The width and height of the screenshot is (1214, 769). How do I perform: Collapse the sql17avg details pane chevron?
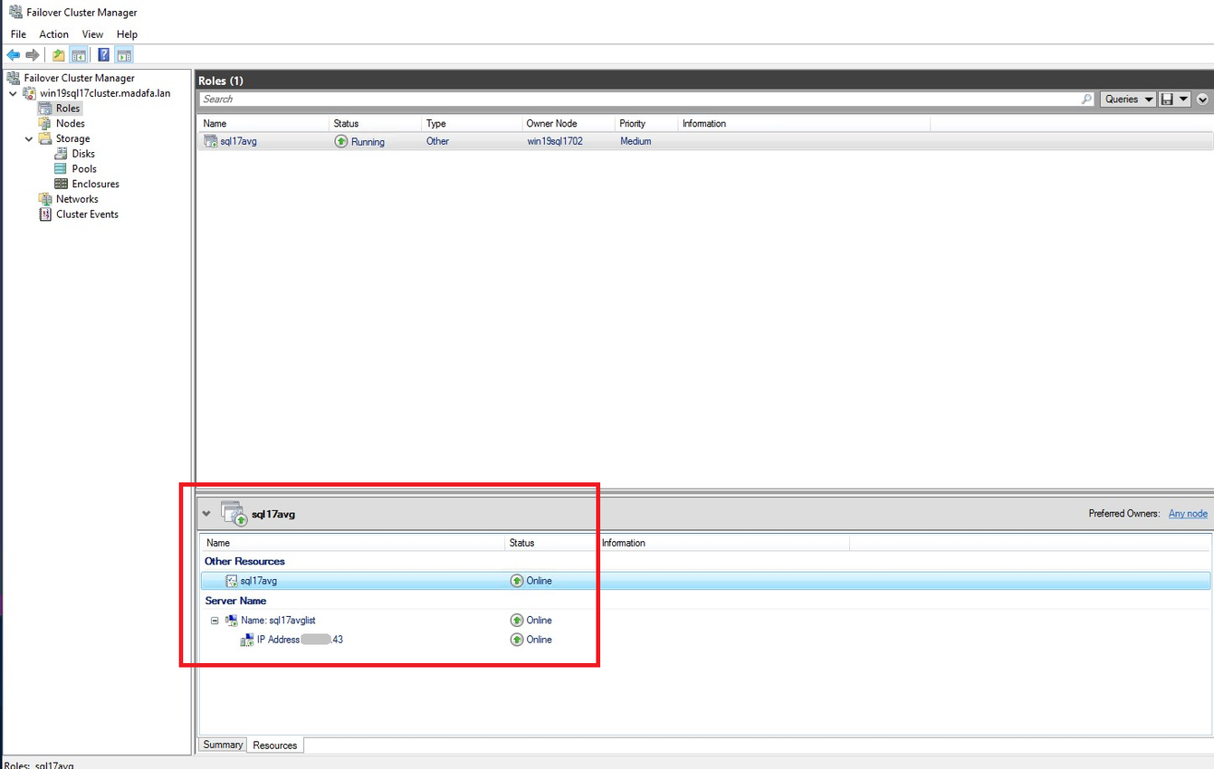(x=206, y=514)
